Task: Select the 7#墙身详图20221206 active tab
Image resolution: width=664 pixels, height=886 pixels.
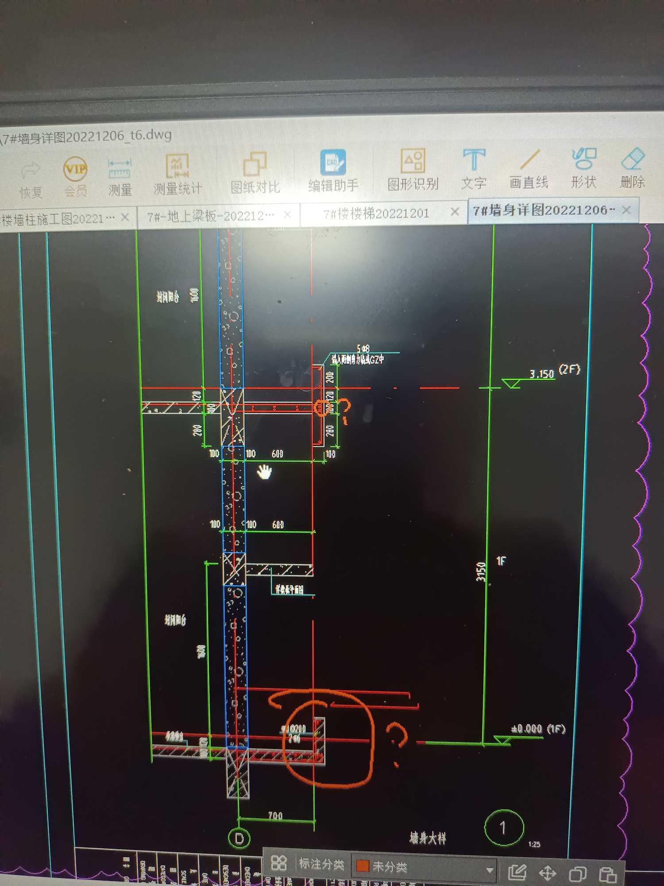Action: coord(544,210)
